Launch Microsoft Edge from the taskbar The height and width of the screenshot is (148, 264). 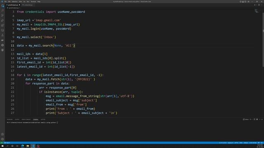pos(22,146)
